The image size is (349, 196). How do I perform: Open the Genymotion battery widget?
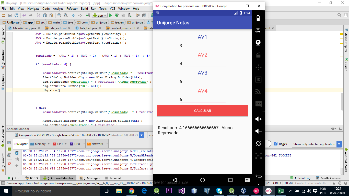tap(258, 18)
